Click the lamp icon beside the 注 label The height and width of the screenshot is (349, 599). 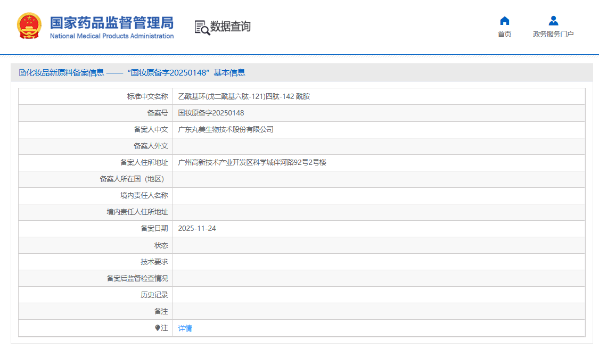click(x=157, y=328)
